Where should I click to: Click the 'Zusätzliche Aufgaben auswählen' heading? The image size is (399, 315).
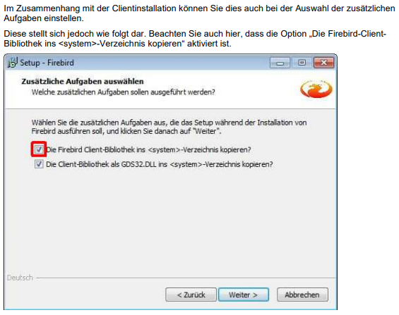click(83, 82)
